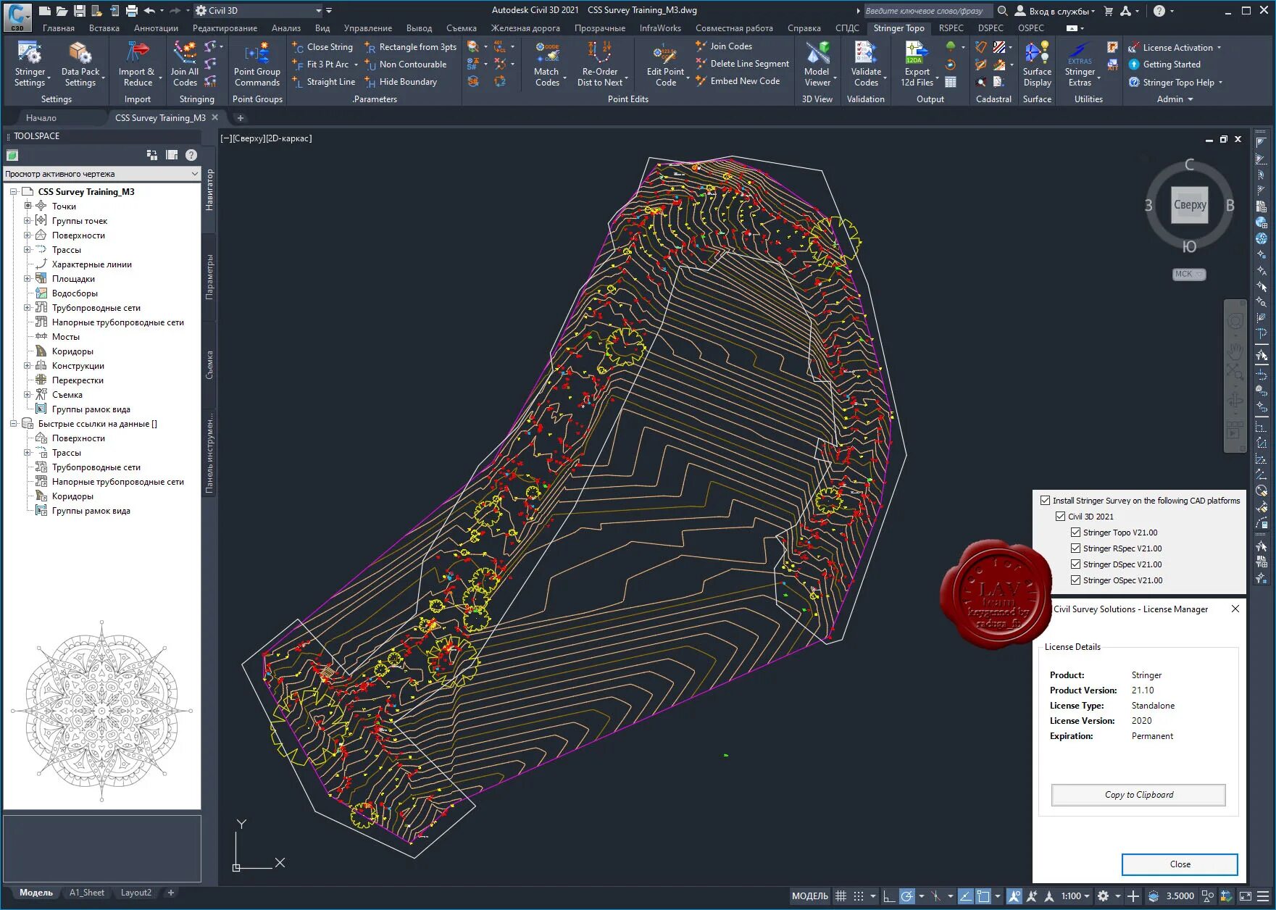The height and width of the screenshot is (910, 1276).
Task: Switch to the A1_Sheet layout tab
Action: 87,893
